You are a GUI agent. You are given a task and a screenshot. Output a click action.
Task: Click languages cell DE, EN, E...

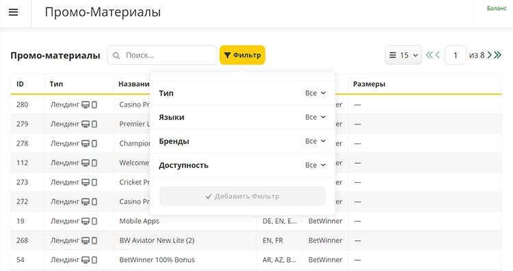coord(279,221)
